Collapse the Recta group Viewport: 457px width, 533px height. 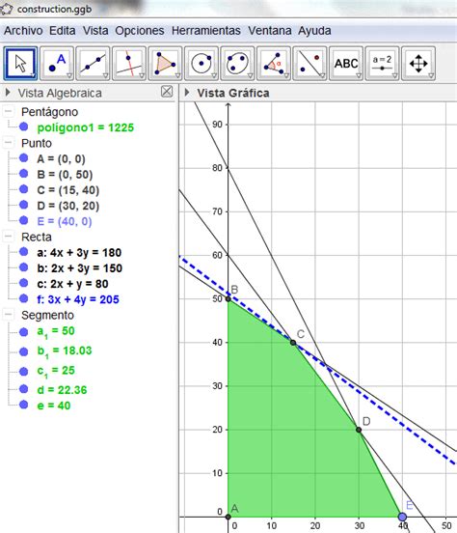pos(9,237)
